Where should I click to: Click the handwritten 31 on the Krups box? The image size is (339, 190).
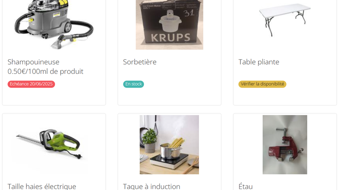click(x=189, y=13)
